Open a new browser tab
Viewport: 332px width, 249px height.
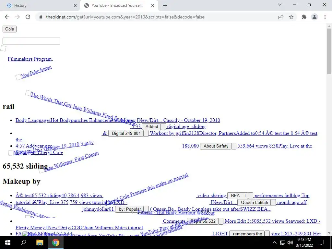click(x=165, y=6)
